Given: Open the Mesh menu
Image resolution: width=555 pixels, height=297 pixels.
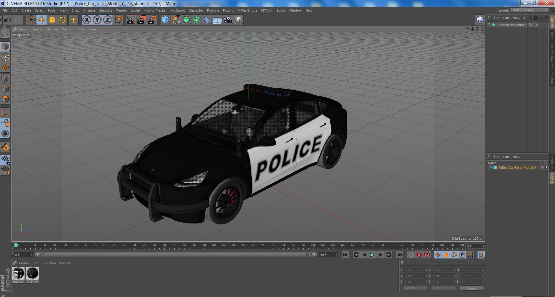Looking at the screenshot, I should click(63, 10).
